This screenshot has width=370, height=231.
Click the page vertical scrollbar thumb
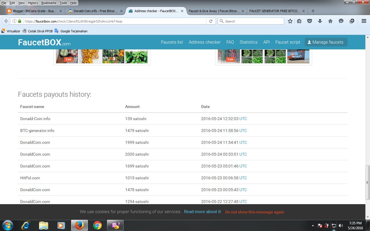point(367,182)
